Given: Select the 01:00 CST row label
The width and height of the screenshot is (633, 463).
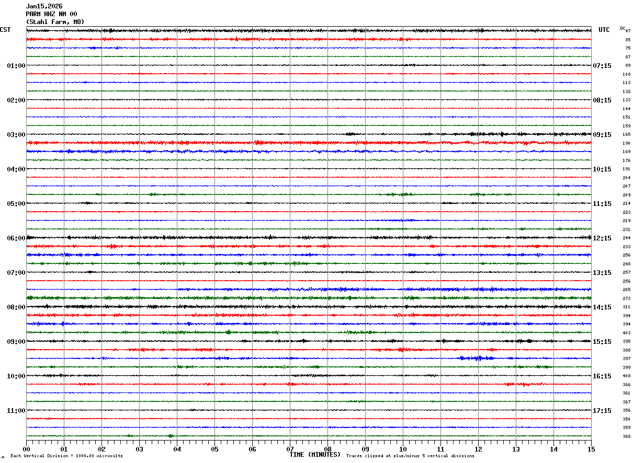Looking at the screenshot, I should coord(16,66).
